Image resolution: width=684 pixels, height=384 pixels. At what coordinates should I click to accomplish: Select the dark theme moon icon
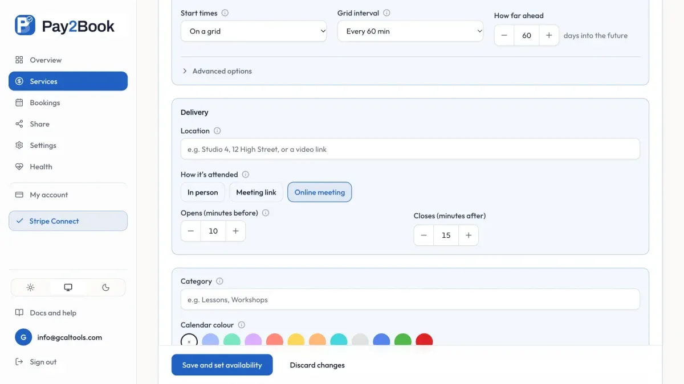[106, 287]
